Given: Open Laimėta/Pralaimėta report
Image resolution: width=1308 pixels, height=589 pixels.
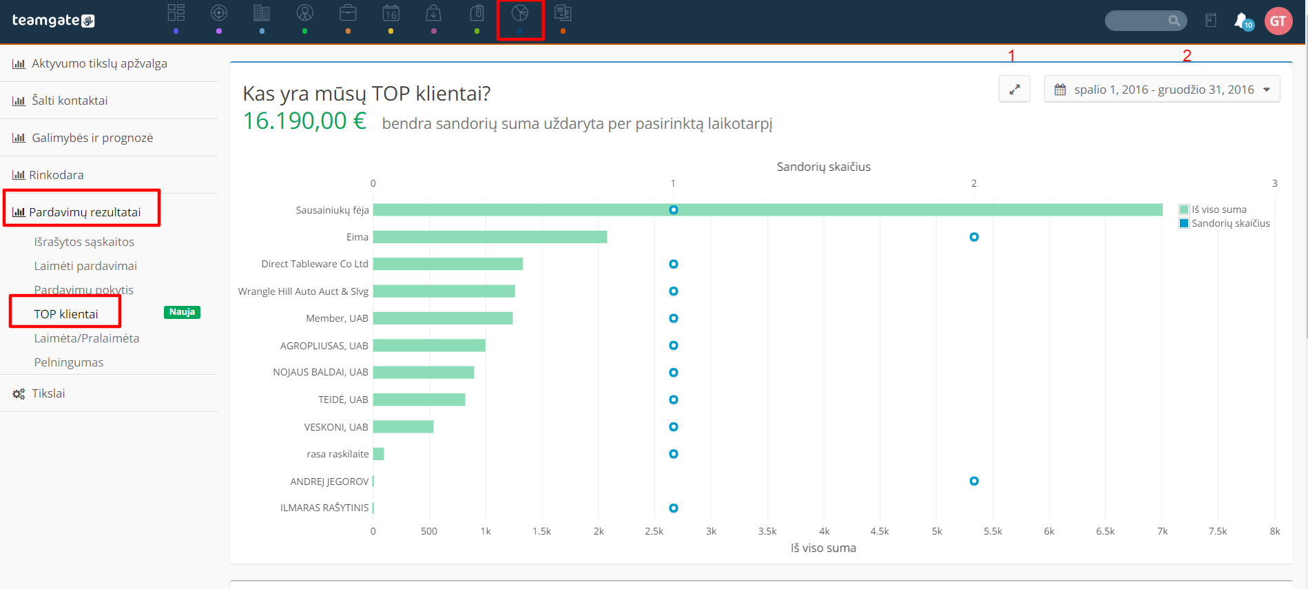Looking at the screenshot, I should tap(87, 338).
